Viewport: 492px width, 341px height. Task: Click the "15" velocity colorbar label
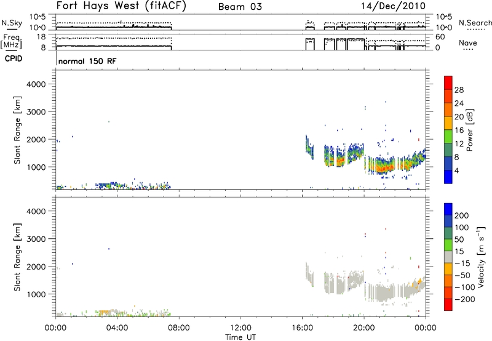(459, 252)
